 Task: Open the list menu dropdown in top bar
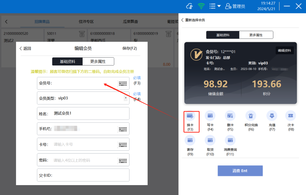215,6
